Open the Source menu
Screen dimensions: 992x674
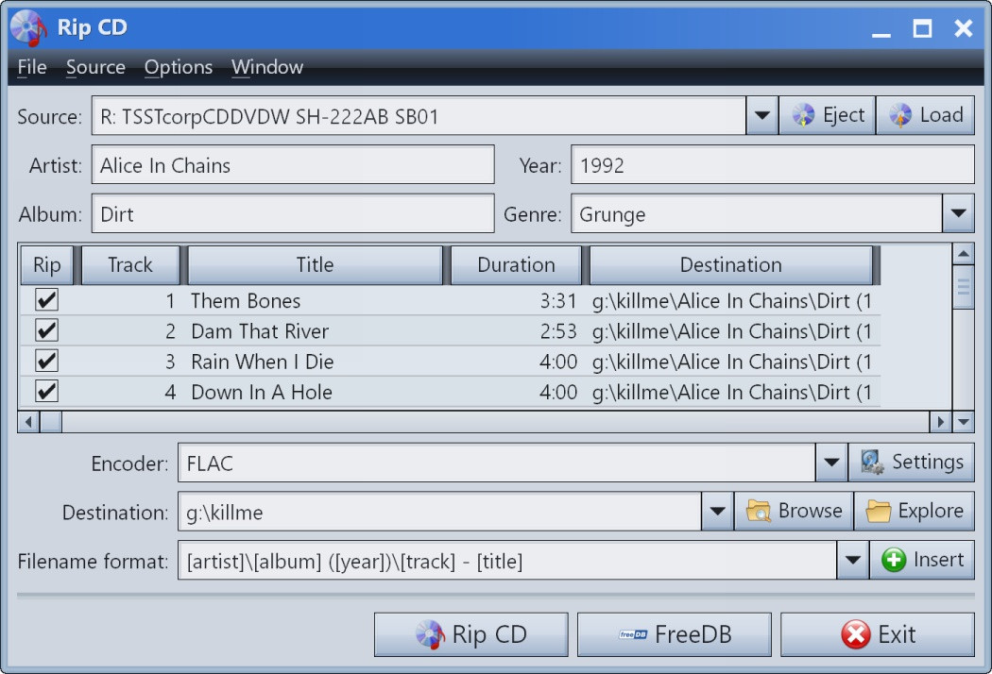tap(95, 67)
